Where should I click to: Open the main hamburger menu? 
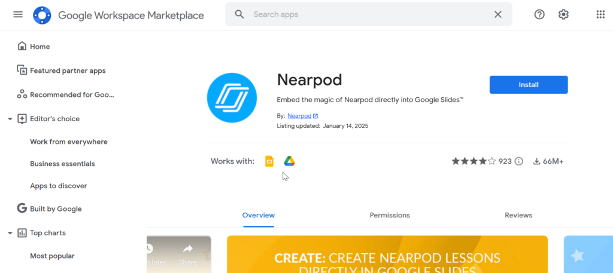point(18,14)
